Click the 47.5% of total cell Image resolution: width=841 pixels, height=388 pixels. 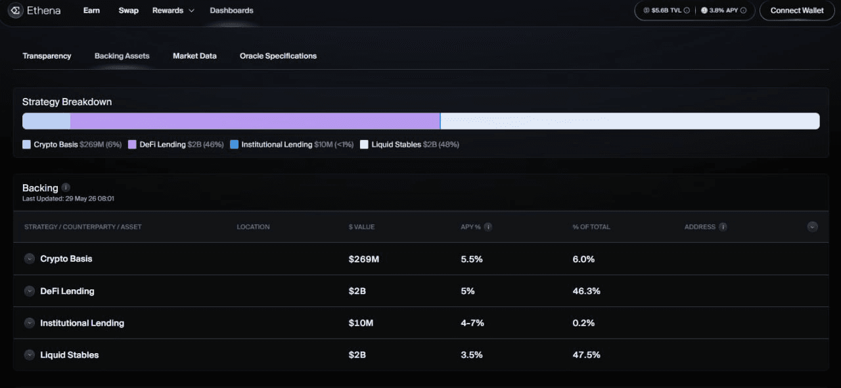coord(586,355)
